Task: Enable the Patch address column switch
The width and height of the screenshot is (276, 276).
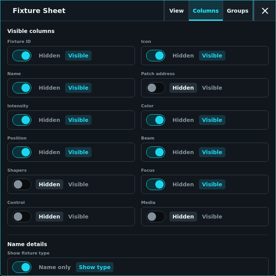Action: pyautogui.click(x=156, y=88)
